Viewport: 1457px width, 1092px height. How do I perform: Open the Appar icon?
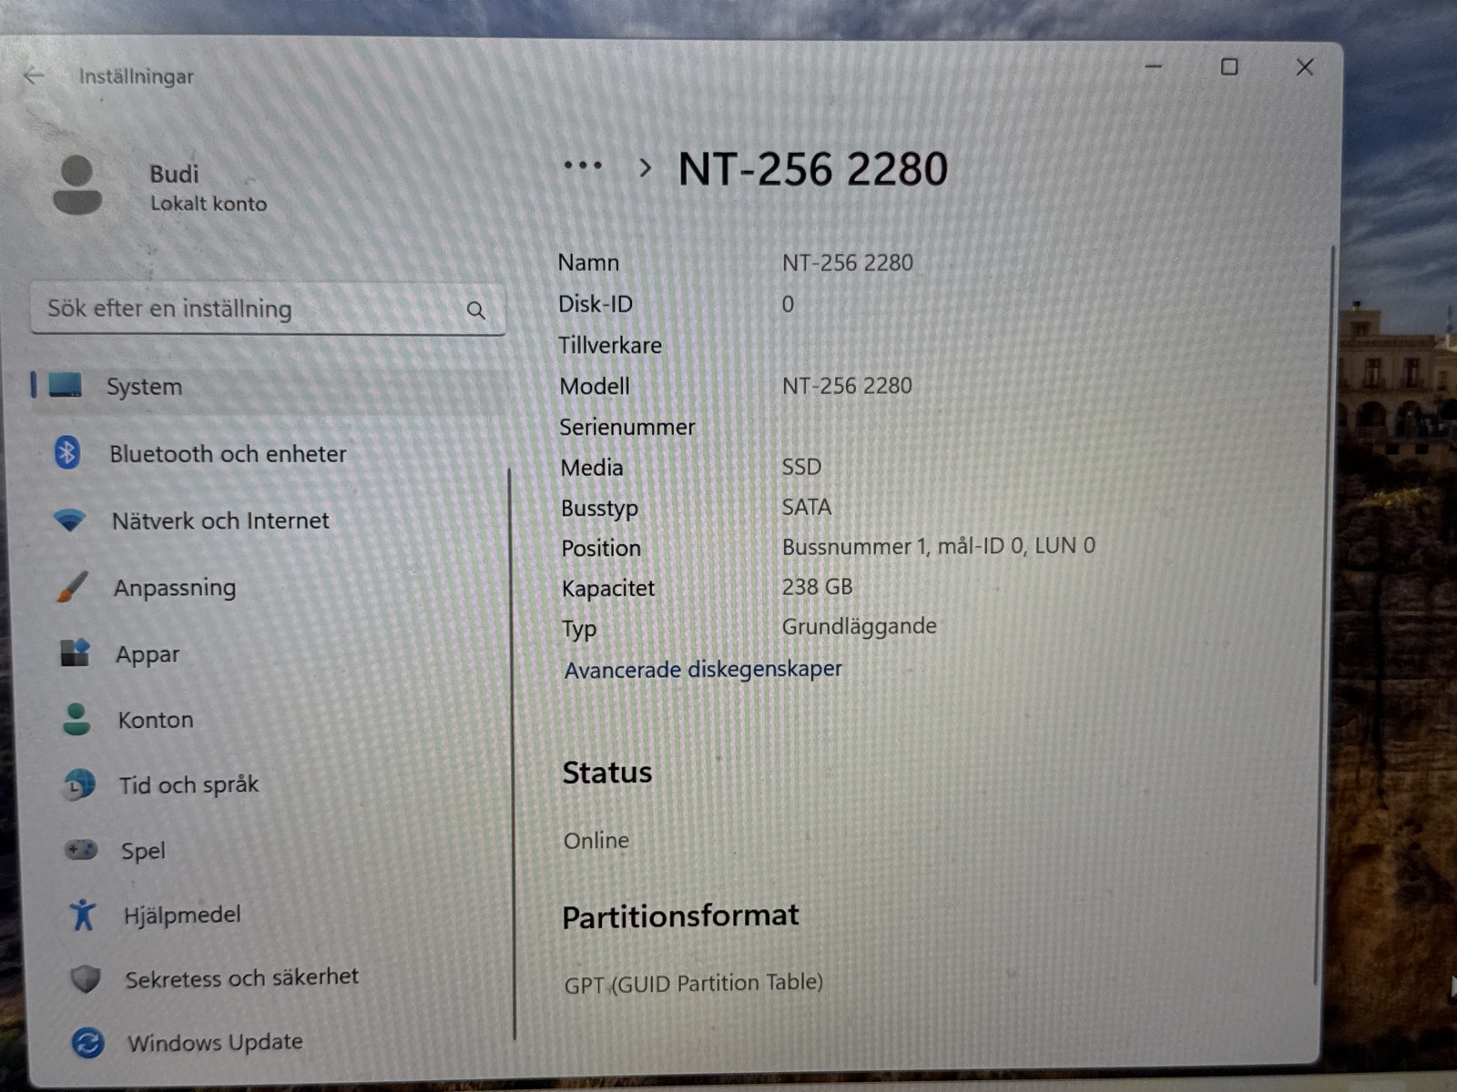75,652
